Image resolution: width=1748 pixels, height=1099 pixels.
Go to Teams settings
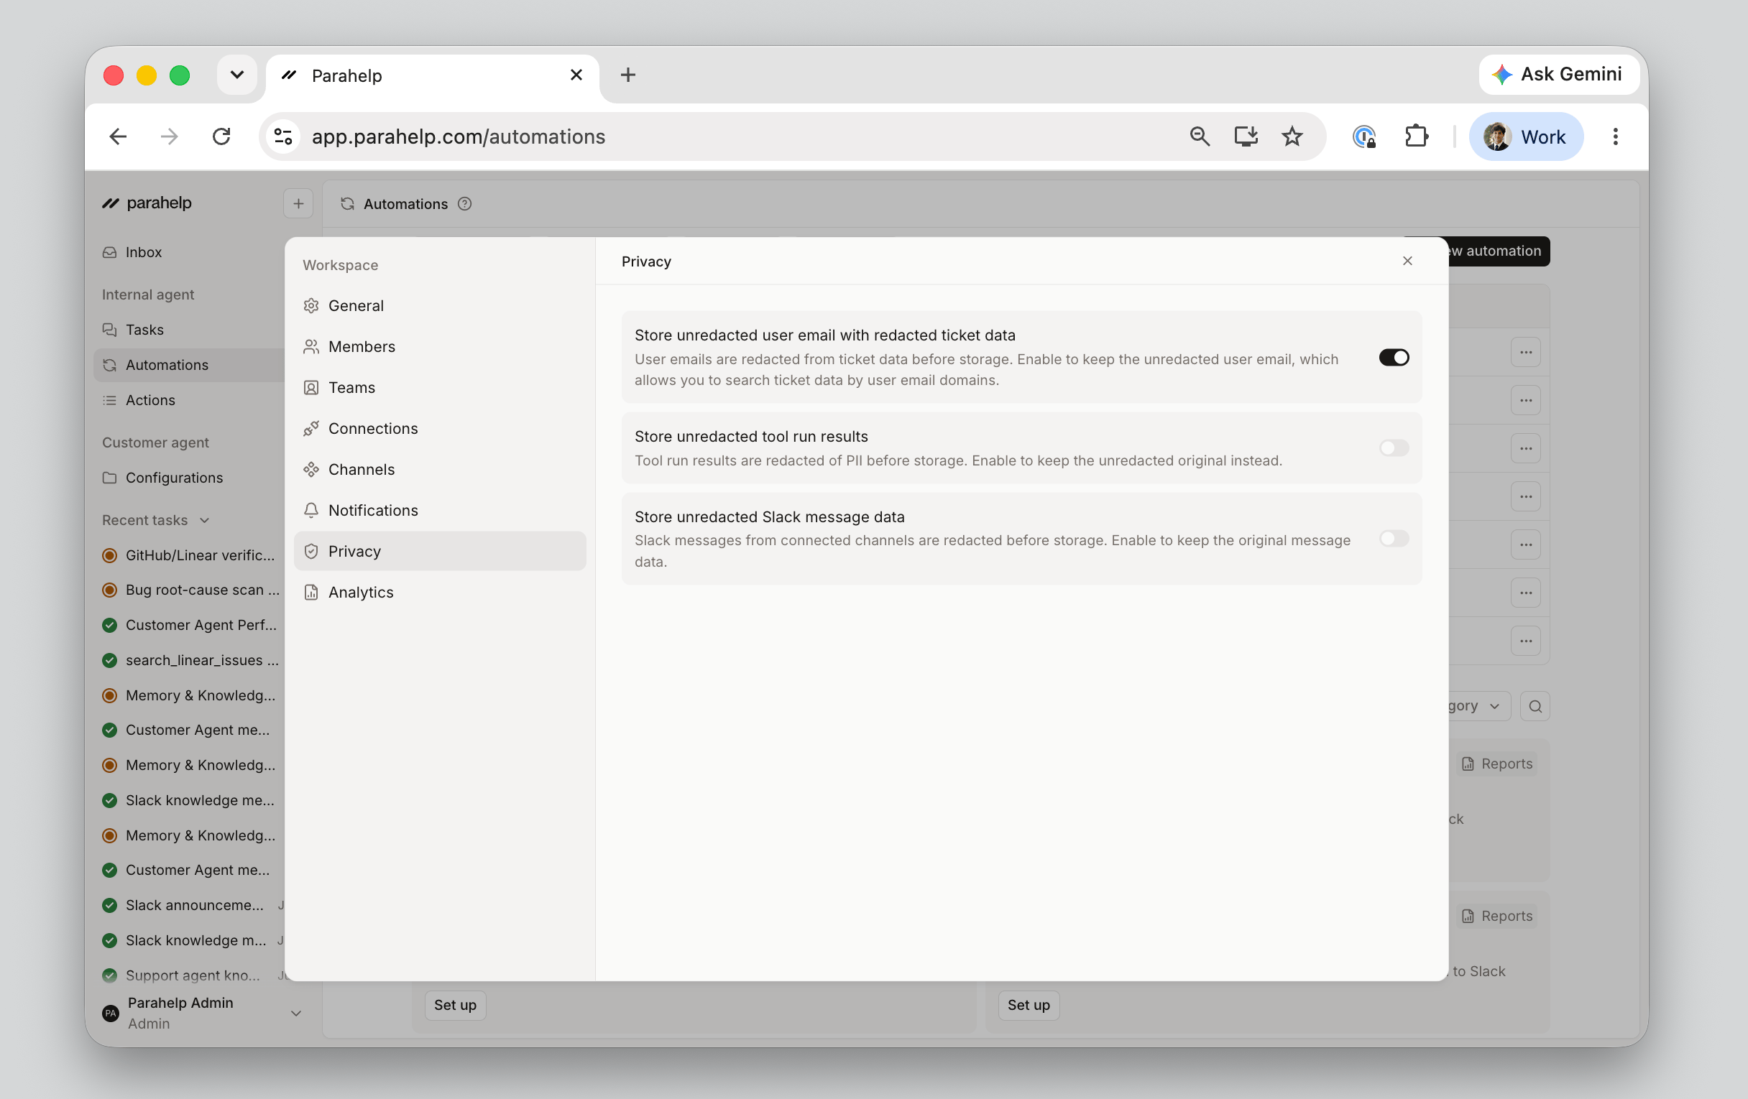(439, 387)
